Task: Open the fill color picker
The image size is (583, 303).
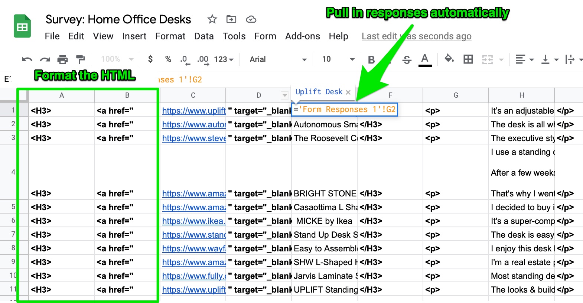Action: coord(449,59)
